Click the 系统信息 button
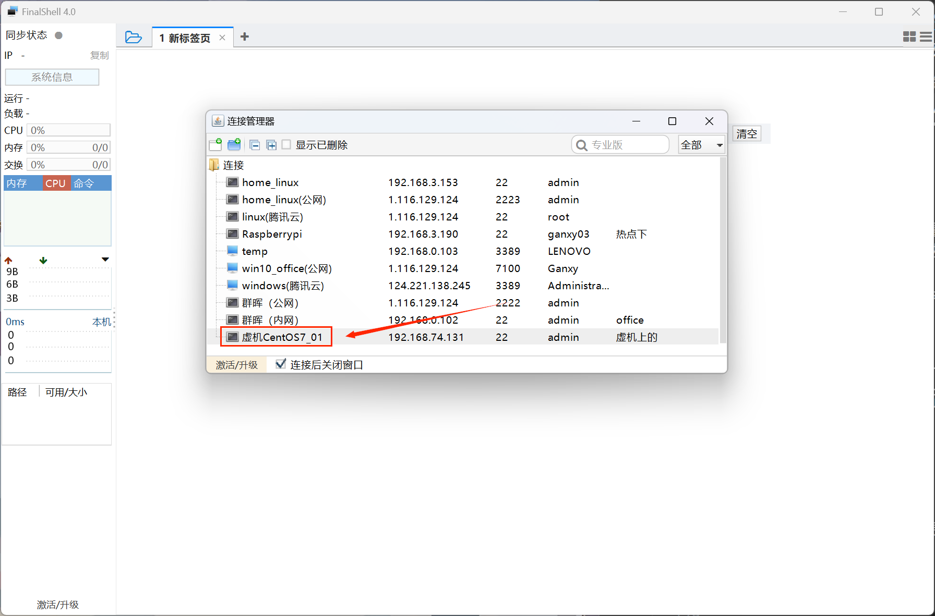 pyautogui.click(x=52, y=77)
